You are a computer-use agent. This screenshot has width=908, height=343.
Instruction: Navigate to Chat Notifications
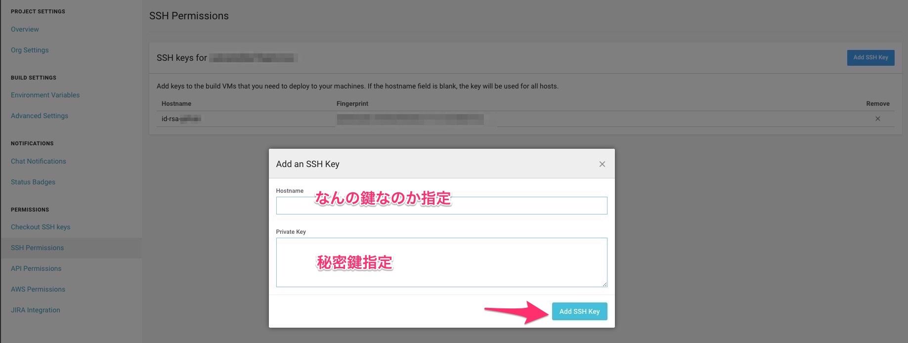[38, 161]
